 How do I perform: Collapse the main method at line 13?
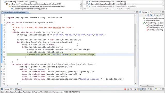point(6,32)
